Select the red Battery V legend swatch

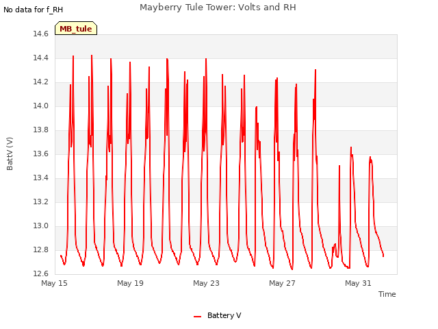(x=198, y=317)
